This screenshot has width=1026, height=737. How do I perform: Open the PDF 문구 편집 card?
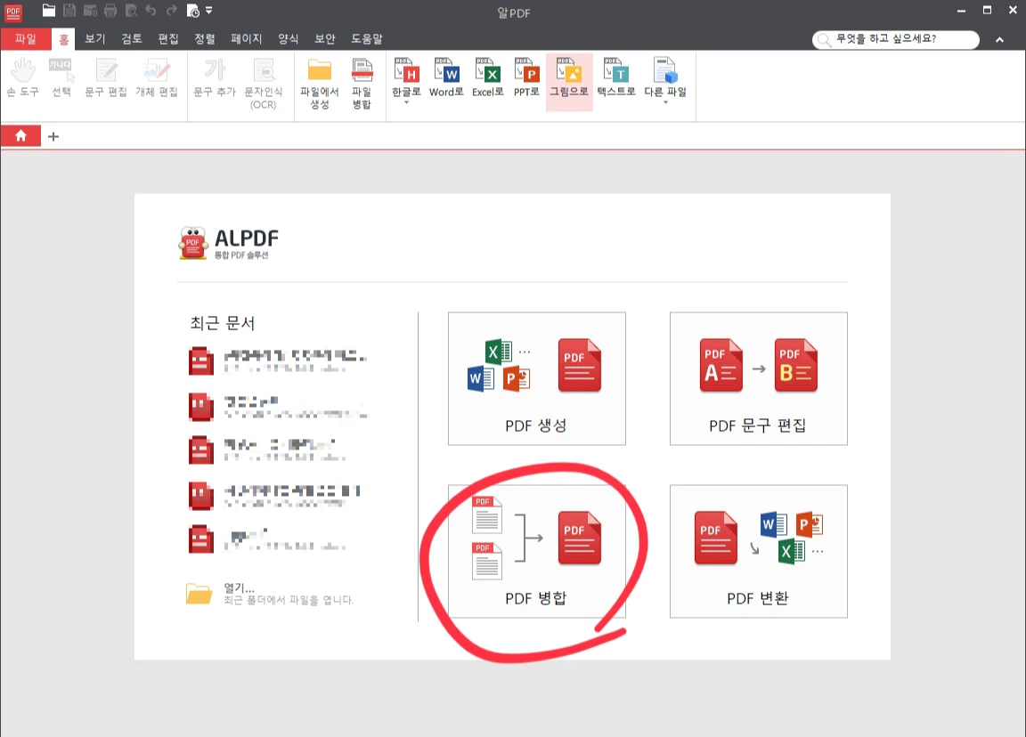click(759, 378)
